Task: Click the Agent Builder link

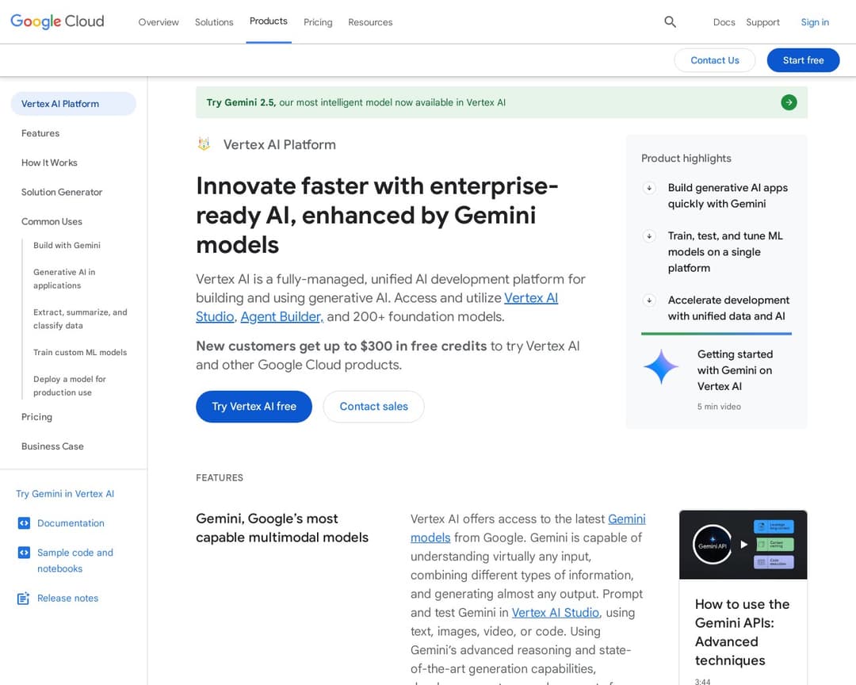Action: [281, 317]
